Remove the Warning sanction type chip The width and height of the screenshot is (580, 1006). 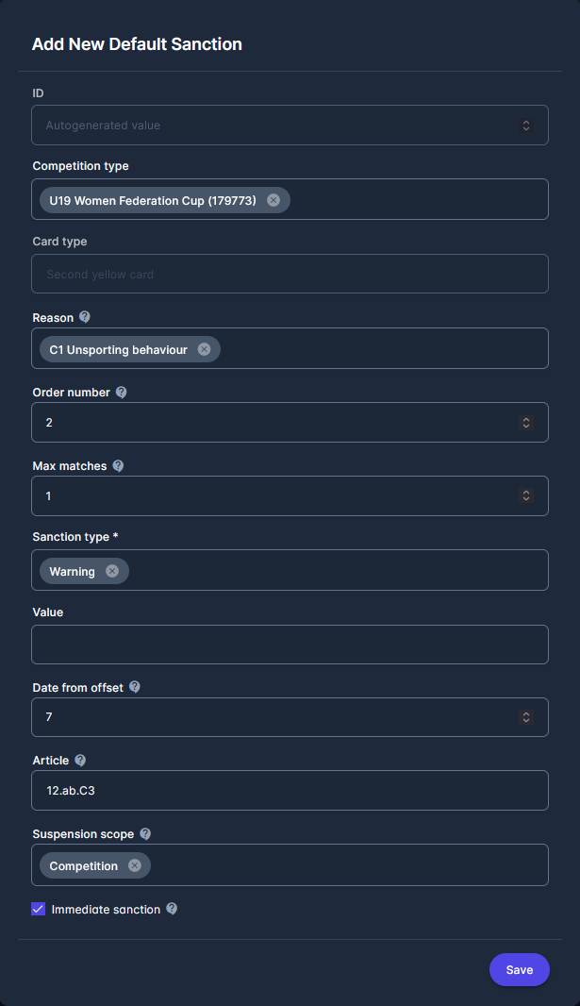pyautogui.click(x=112, y=571)
